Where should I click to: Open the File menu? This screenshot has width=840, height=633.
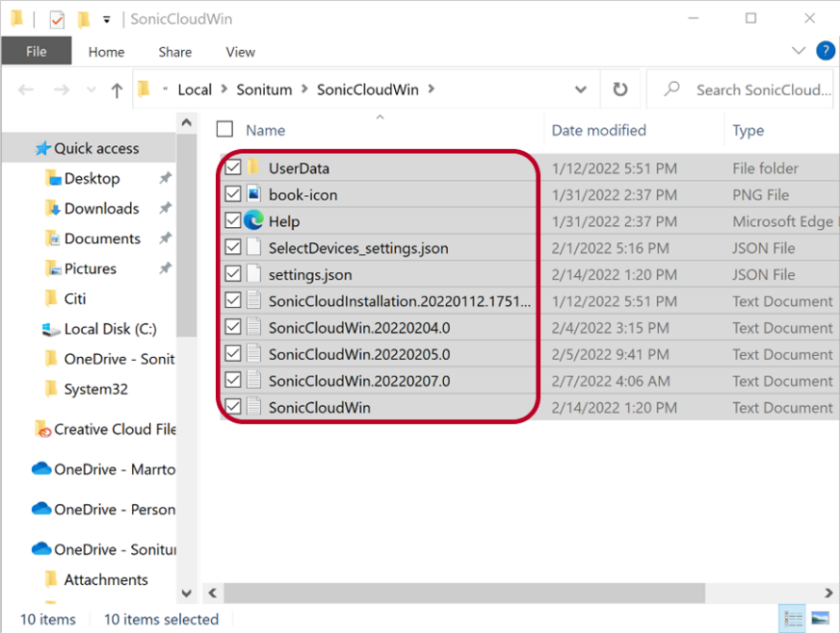coord(36,52)
